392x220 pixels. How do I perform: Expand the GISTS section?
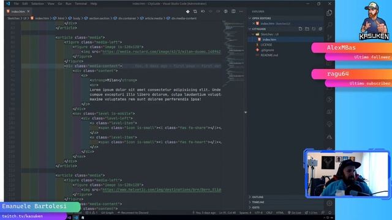255,208
